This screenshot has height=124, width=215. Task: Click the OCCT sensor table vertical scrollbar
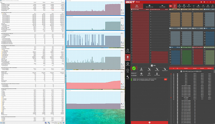(214, 72)
